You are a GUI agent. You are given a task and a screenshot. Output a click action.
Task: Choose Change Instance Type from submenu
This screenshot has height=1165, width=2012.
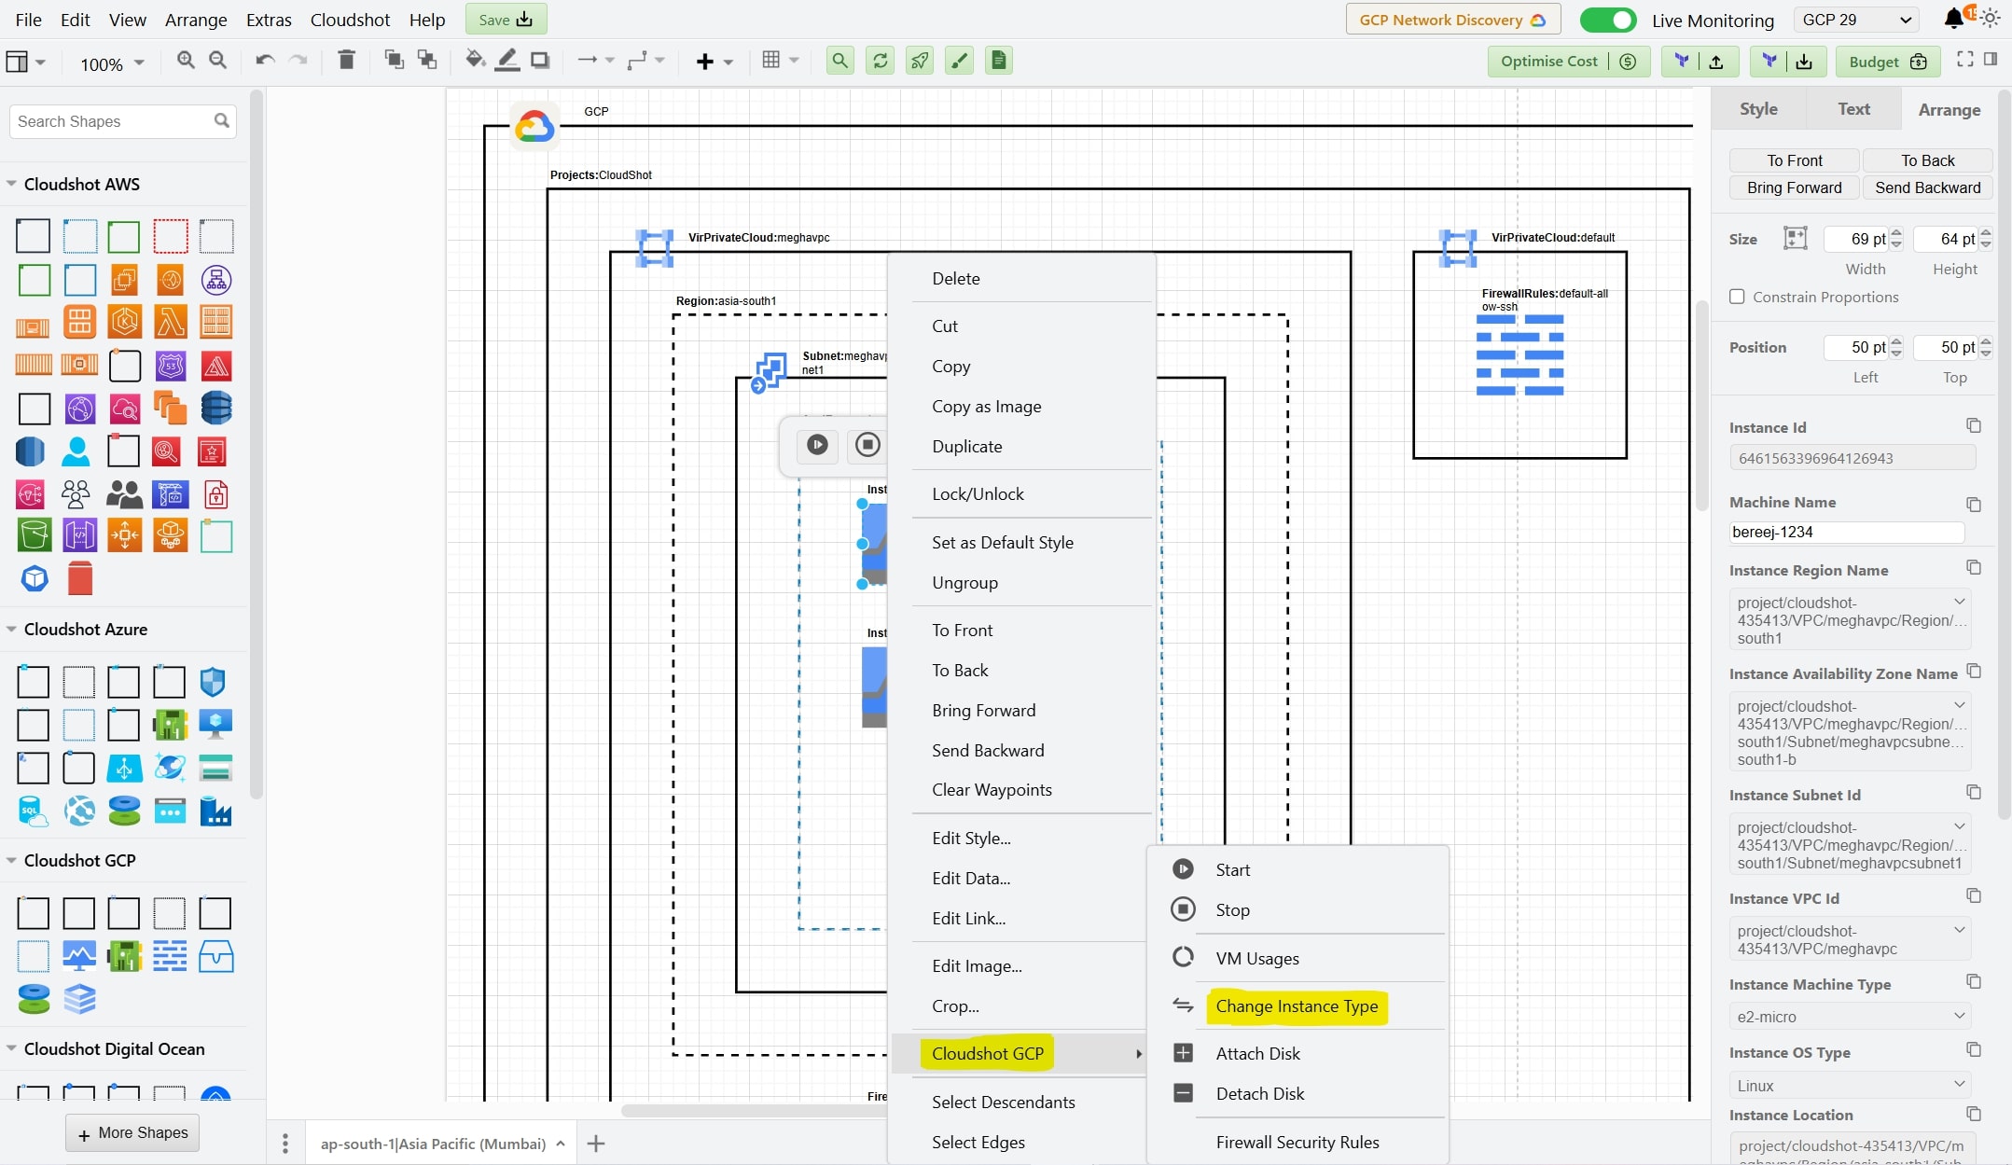point(1297,1006)
